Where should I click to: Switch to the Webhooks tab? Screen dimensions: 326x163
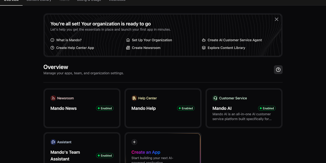(x=117, y=1)
